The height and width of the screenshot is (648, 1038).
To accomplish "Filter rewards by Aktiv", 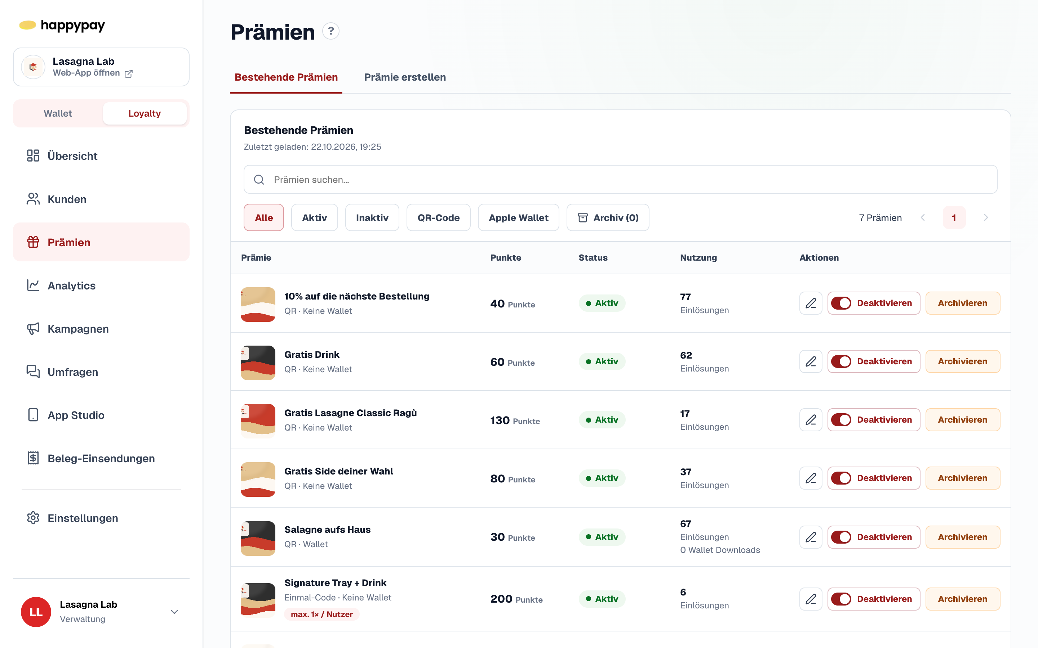I will pyautogui.click(x=314, y=218).
